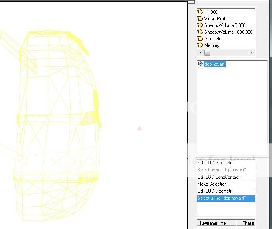Click the small red point marker in viewport
272x229 pixels.
coord(140,129)
